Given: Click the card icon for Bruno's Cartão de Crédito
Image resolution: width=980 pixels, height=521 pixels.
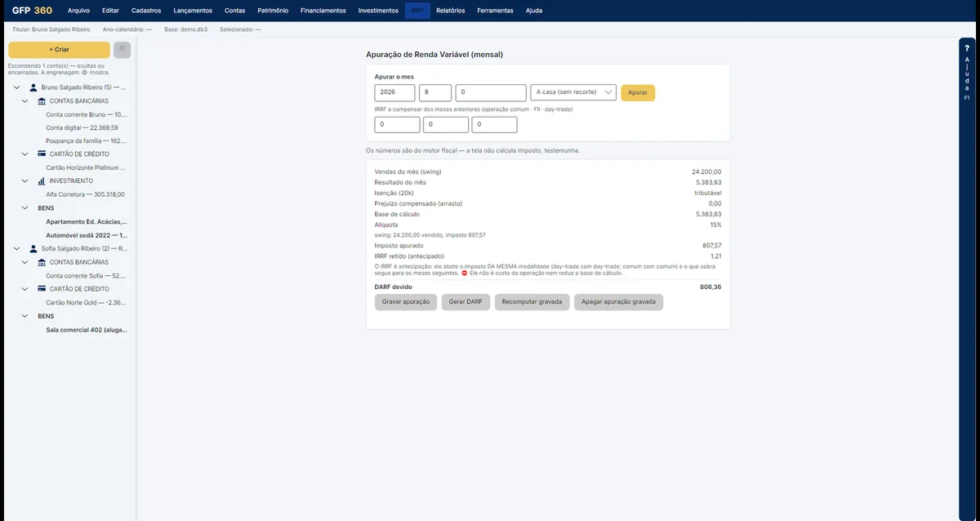Looking at the screenshot, I should [42, 154].
